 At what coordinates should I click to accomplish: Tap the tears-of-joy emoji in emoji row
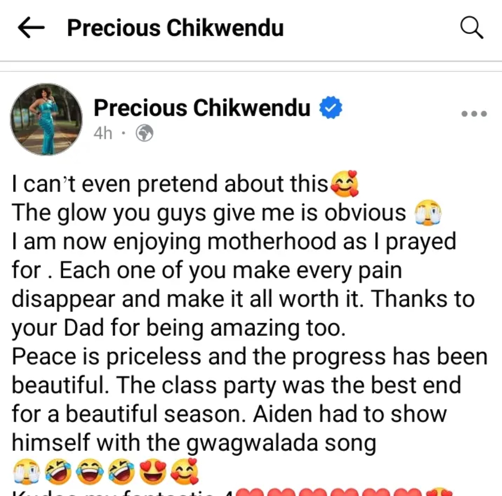89,472
